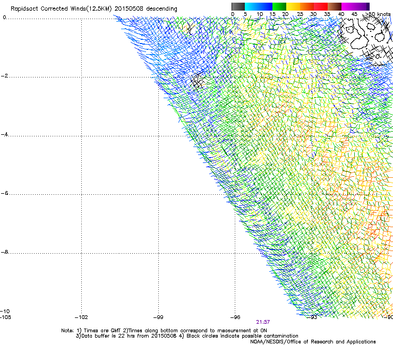Click the -96 longitude axis label

(235, 317)
